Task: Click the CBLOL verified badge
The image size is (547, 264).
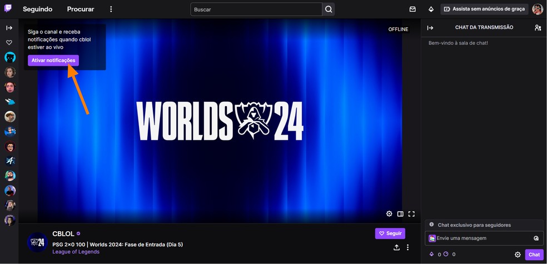Action: [78, 233]
